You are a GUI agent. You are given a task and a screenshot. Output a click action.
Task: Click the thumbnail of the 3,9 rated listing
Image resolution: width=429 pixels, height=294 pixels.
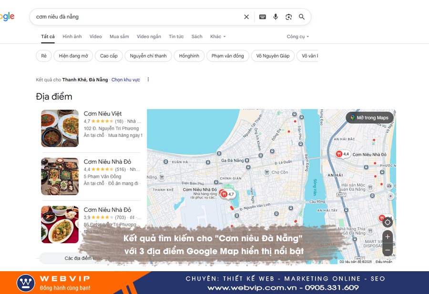[x=60, y=225]
